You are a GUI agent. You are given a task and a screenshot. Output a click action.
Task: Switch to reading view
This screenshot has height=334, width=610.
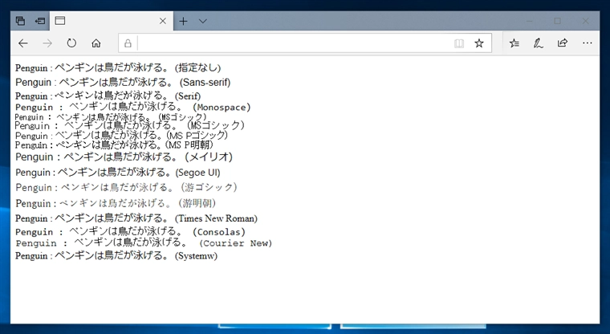pyautogui.click(x=459, y=43)
